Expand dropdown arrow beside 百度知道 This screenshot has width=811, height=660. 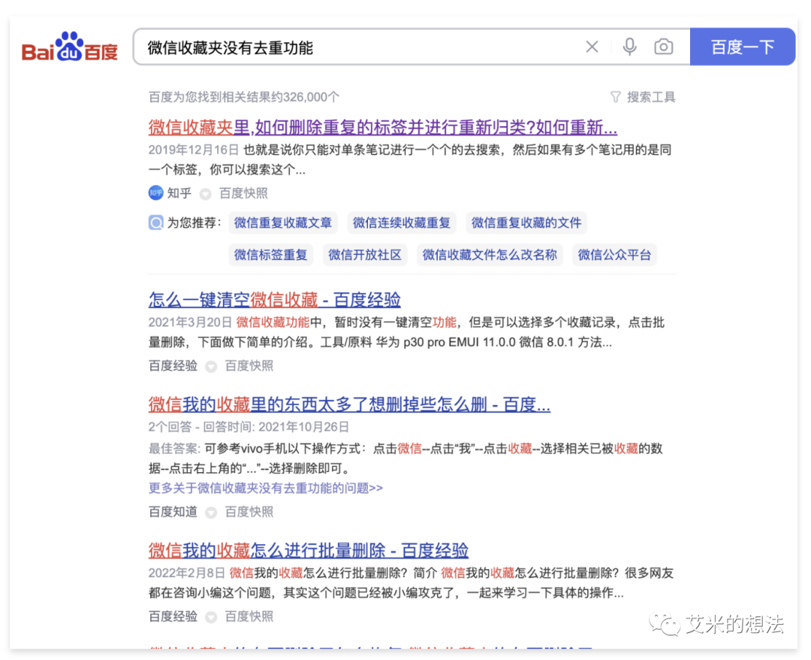click(x=210, y=513)
